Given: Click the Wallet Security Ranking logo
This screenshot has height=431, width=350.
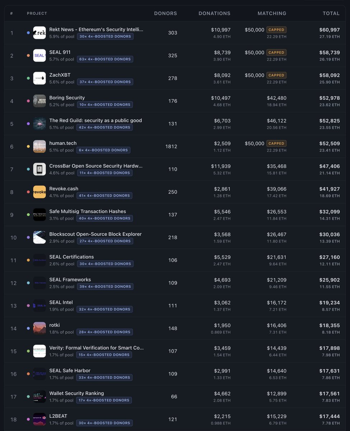Looking at the screenshot, I should (39, 397).
